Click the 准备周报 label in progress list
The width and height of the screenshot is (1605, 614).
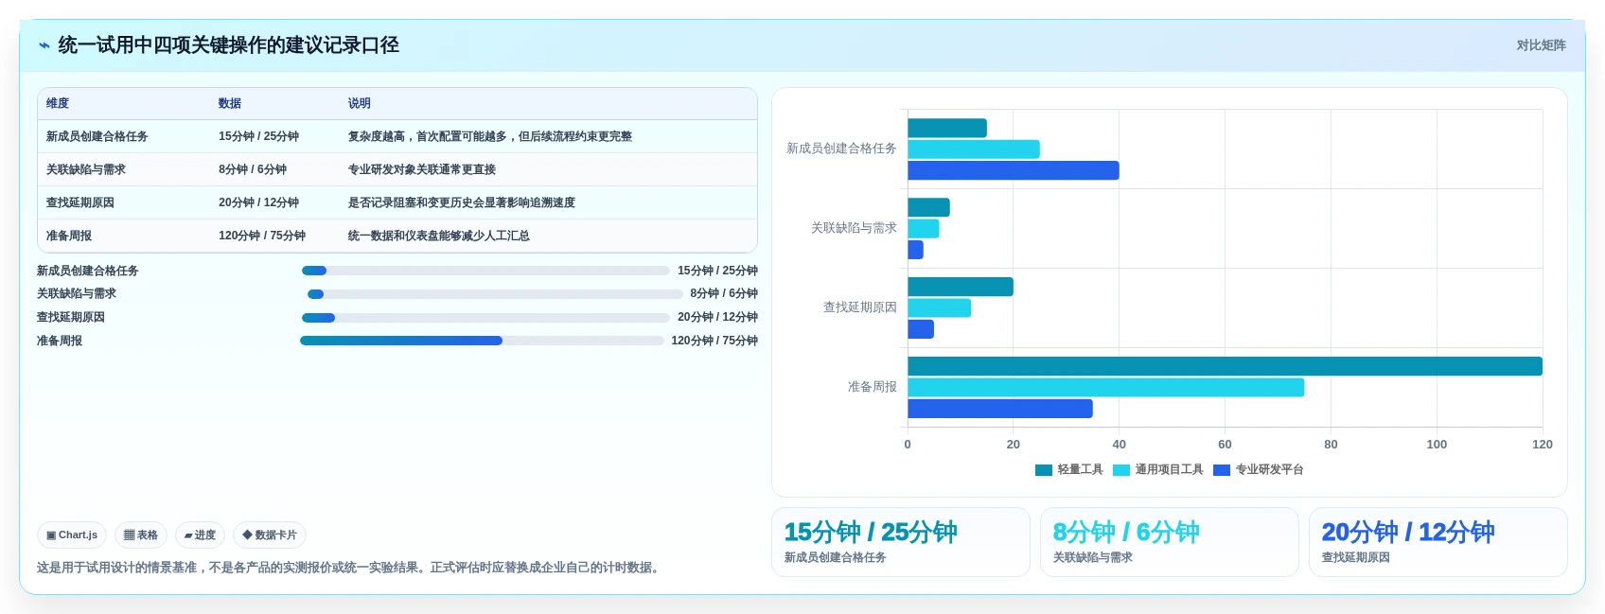[60, 341]
